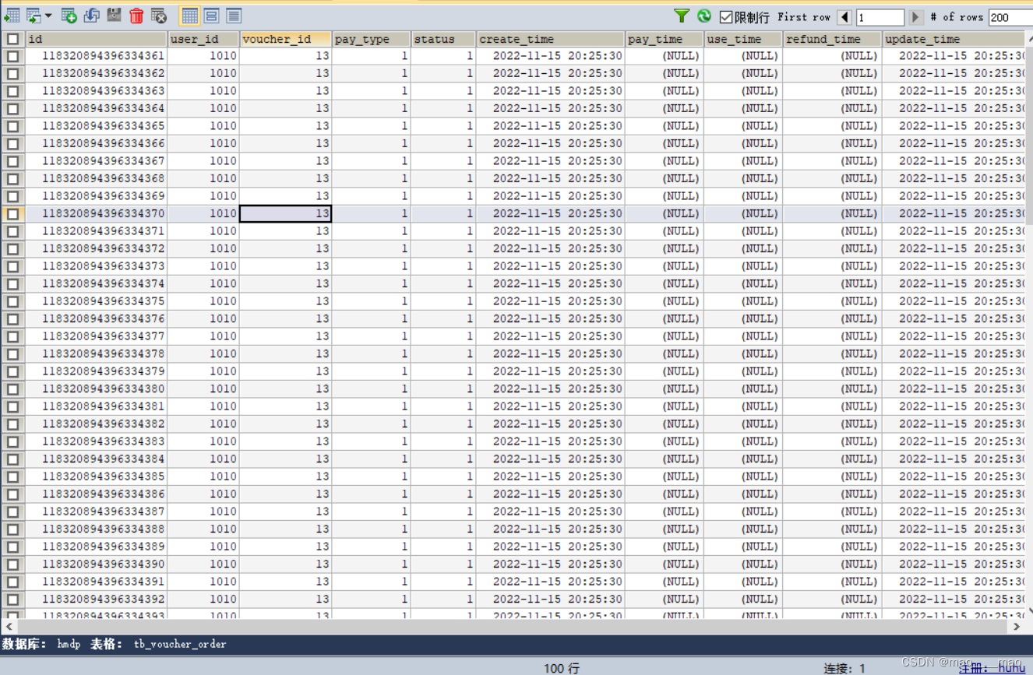Click the copy data toolbar icon

coord(33,16)
